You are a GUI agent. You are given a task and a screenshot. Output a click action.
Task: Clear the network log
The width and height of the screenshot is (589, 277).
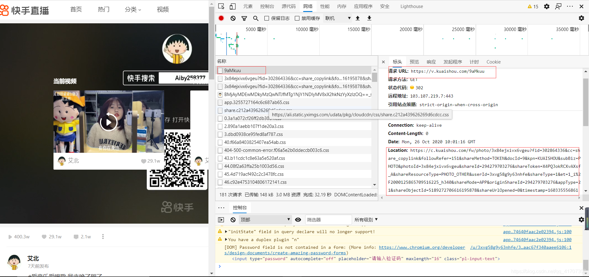pyautogui.click(x=233, y=18)
